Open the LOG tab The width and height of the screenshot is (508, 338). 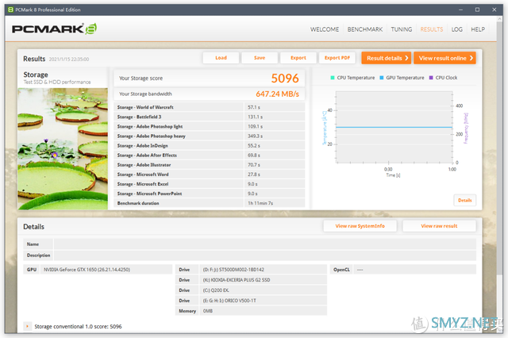point(457,29)
